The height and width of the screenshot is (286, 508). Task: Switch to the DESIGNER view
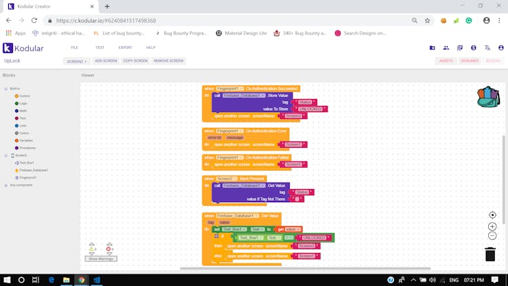[470, 61]
